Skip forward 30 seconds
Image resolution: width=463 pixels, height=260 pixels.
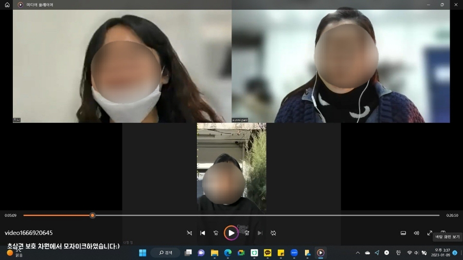pos(247,233)
